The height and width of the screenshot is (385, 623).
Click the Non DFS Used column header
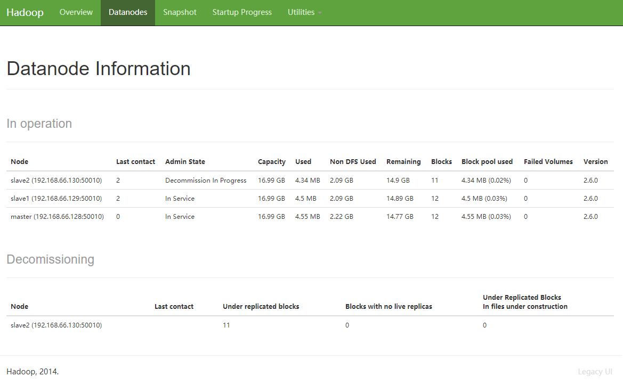pos(353,162)
